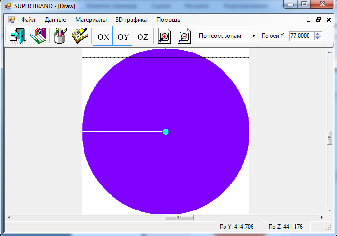Toggle the OZ axis view button
Image resolution: width=337 pixels, height=236 pixels.
142,37
